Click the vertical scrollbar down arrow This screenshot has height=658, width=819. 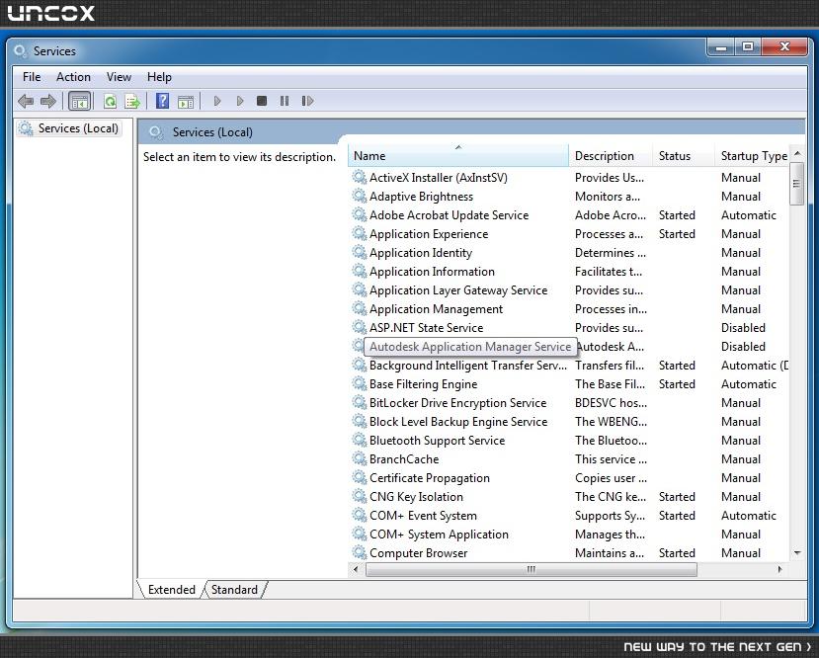[x=797, y=552]
